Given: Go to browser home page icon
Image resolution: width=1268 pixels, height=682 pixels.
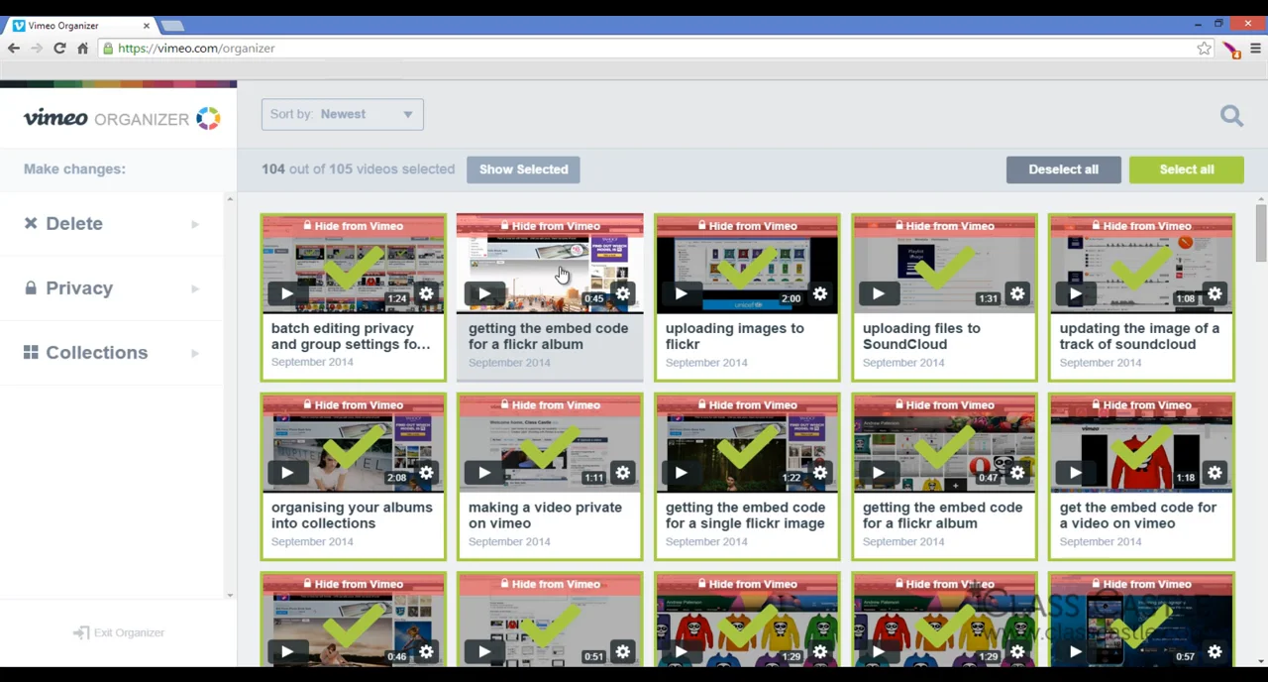Looking at the screenshot, I should click(83, 48).
